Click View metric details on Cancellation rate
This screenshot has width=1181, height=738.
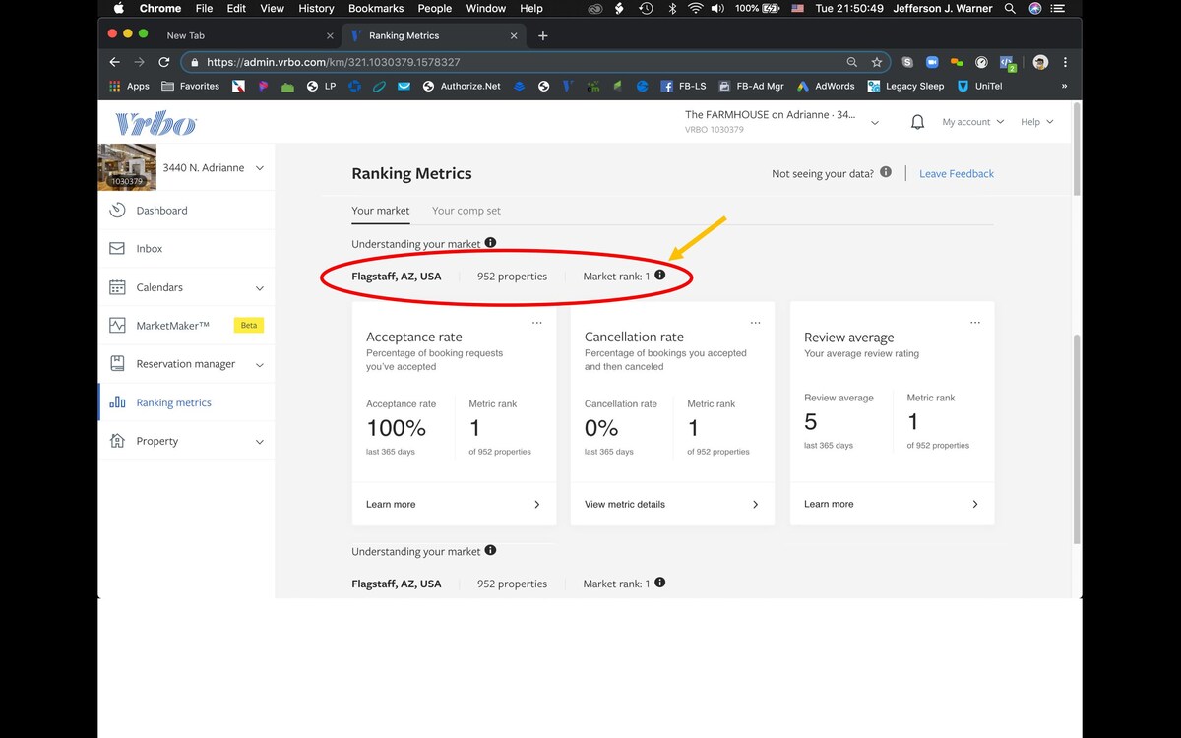(625, 504)
